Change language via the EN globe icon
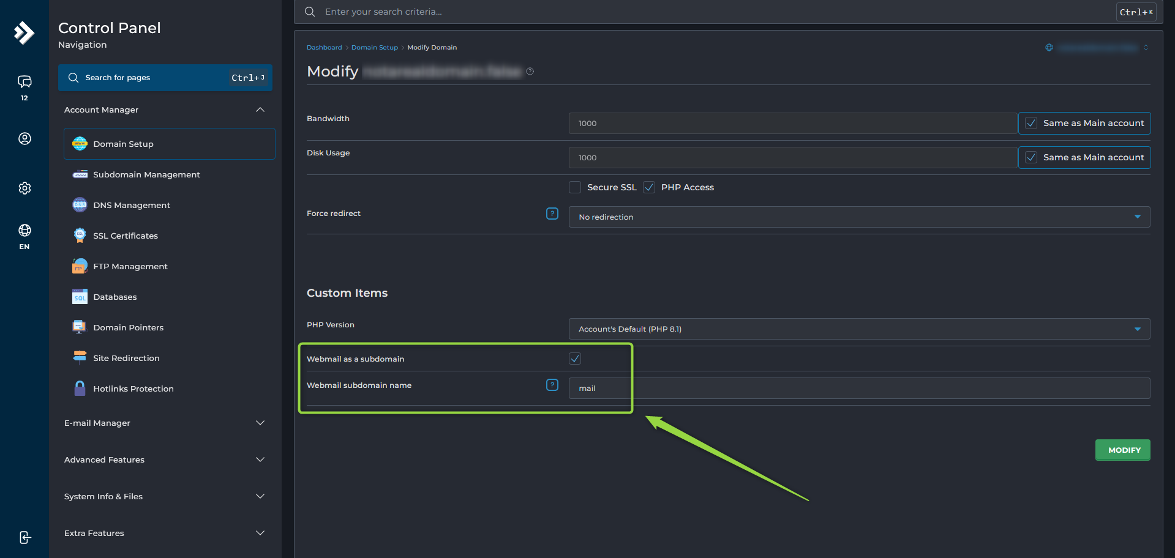 [24, 231]
